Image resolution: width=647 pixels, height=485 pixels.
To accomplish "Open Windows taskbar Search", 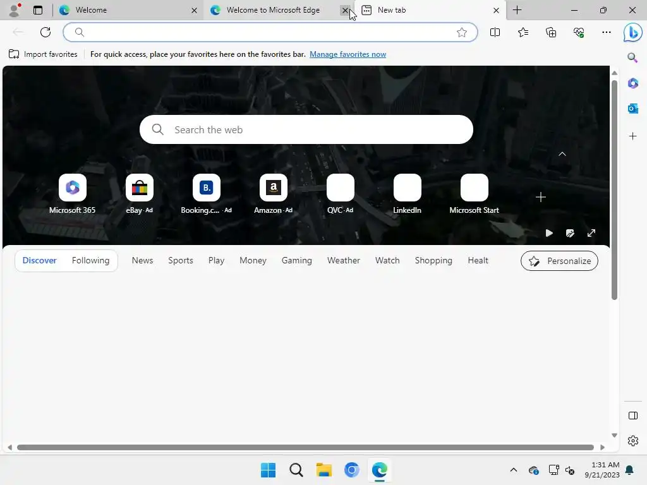I will click(296, 470).
